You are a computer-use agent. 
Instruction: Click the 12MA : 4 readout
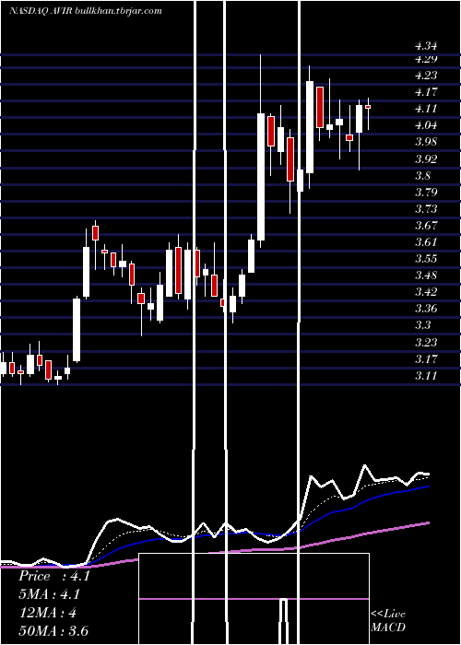point(47,613)
